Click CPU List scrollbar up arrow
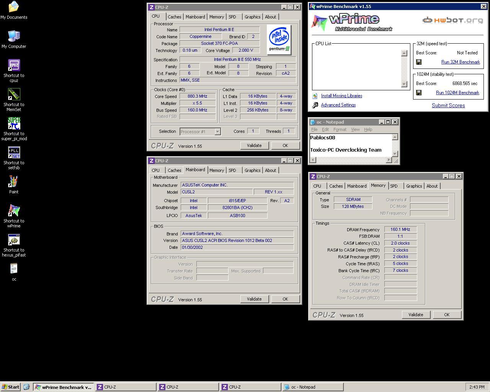The height and width of the screenshot is (392, 490). (404, 53)
